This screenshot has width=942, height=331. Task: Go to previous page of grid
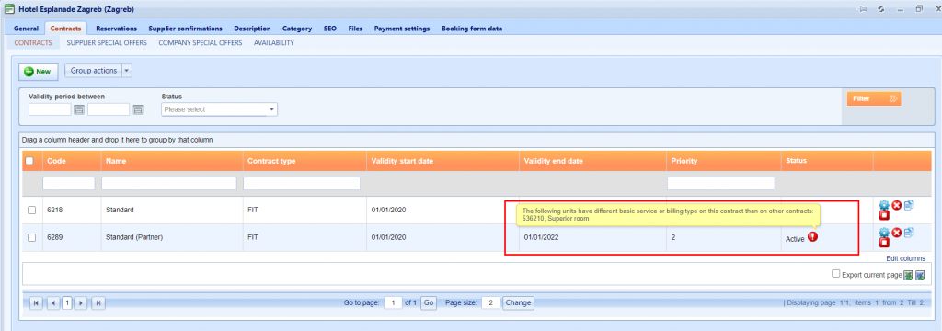(x=53, y=302)
